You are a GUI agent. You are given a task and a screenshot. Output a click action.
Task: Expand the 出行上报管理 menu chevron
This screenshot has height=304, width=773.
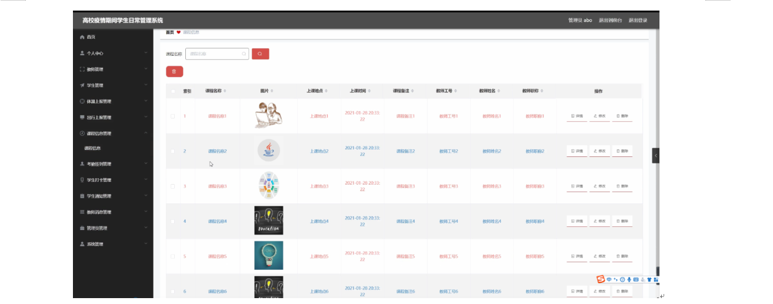click(x=146, y=117)
